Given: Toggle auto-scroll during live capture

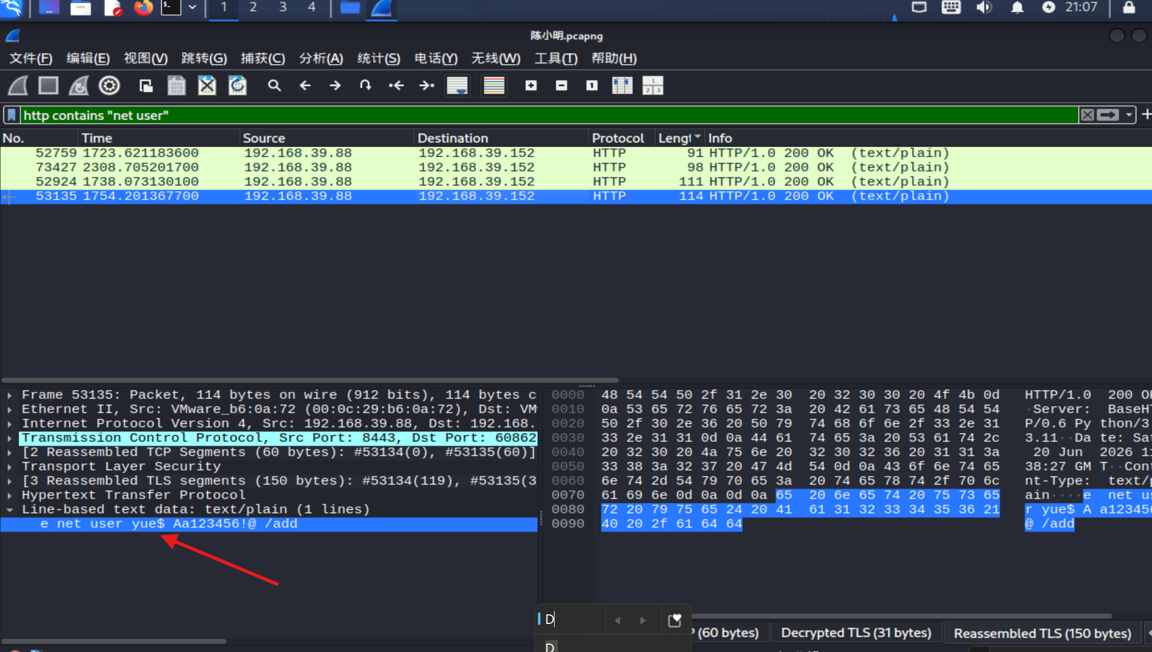Looking at the screenshot, I should click(x=457, y=86).
